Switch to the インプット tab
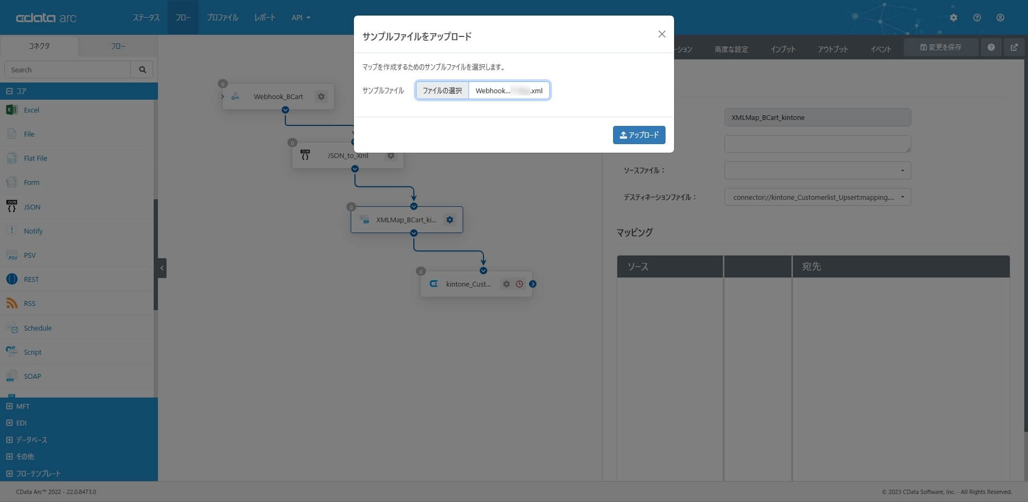The width and height of the screenshot is (1028, 502). tap(783, 49)
